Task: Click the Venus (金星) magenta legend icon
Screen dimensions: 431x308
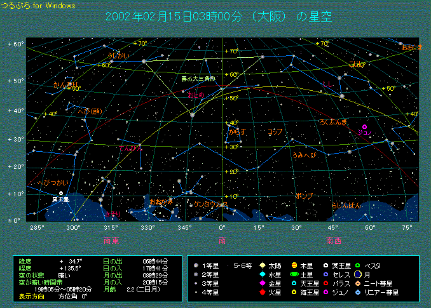Action: tap(262, 283)
